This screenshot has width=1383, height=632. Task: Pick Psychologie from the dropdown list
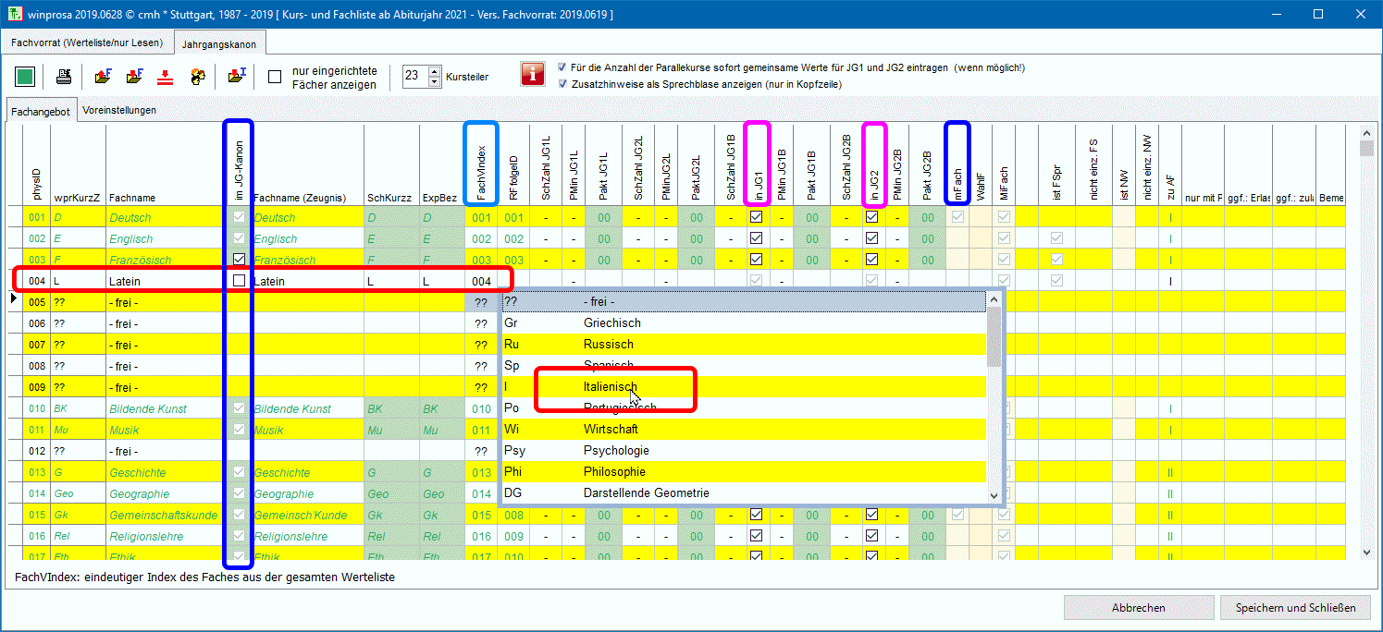pyautogui.click(x=616, y=451)
